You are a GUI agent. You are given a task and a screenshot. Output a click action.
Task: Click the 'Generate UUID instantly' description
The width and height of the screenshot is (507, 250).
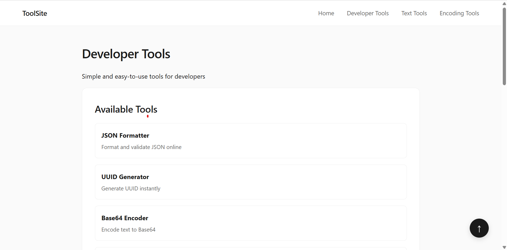point(131,189)
